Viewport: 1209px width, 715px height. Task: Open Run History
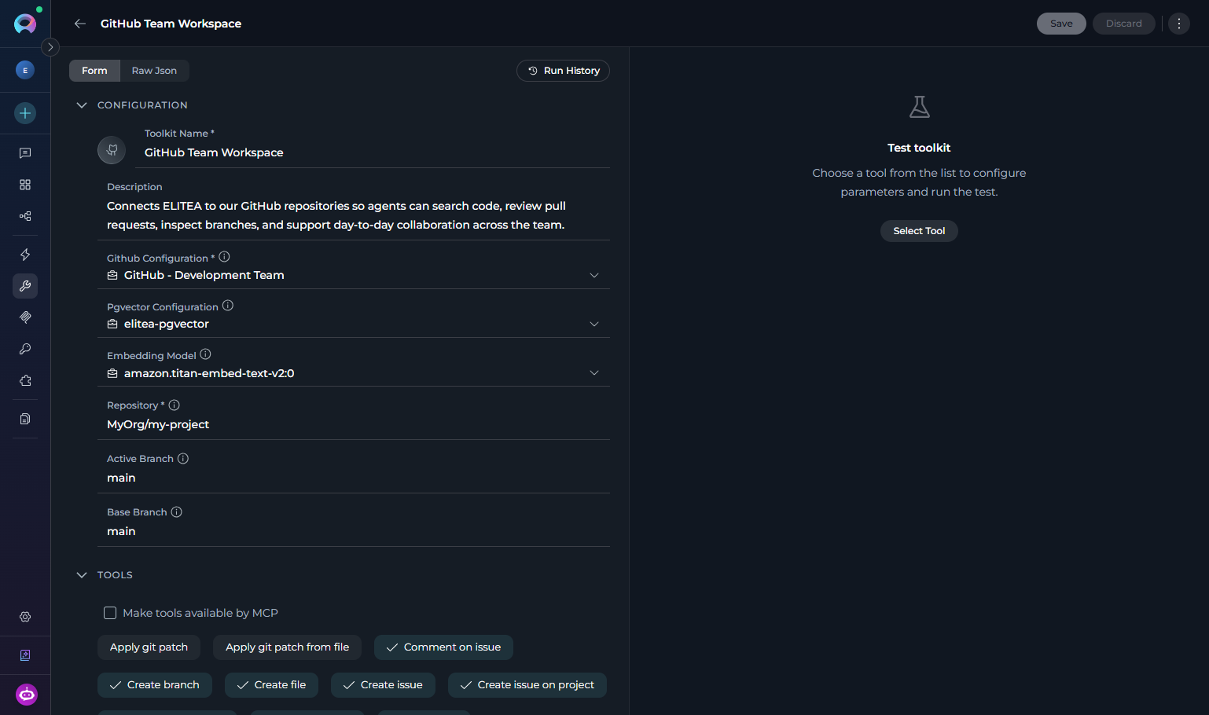coord(563,71)
